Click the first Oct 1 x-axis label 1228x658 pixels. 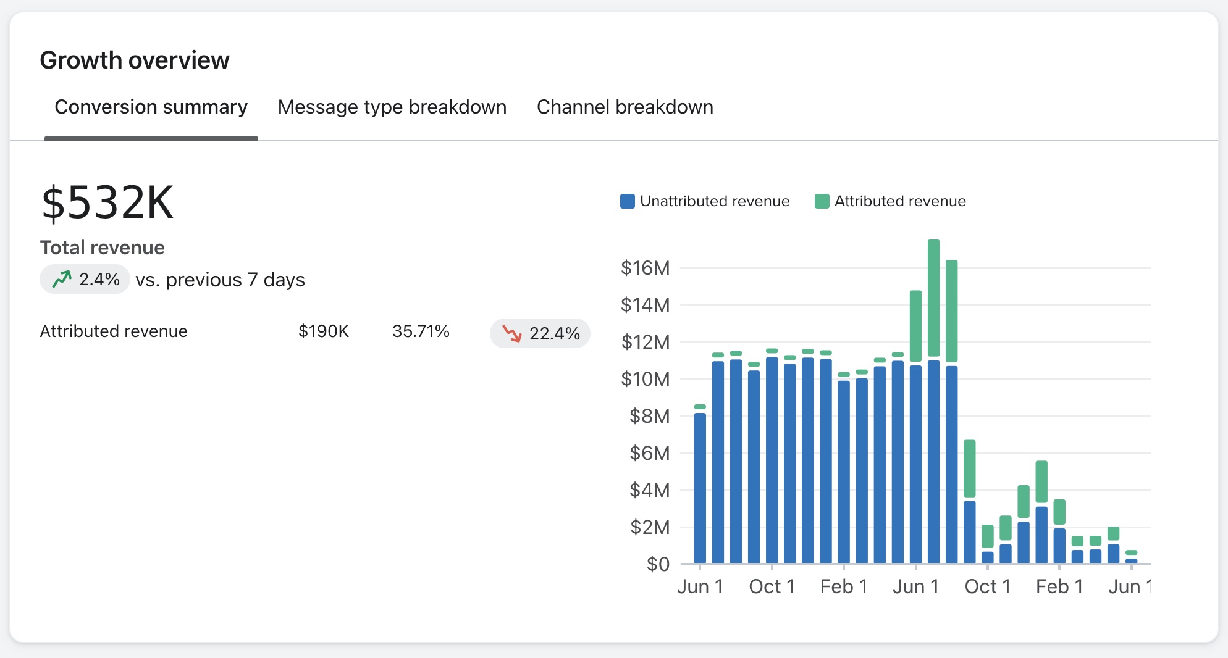coord(772,586)
